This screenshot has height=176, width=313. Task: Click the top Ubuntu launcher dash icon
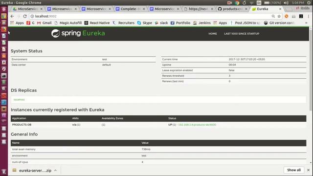tap(4, 9)
